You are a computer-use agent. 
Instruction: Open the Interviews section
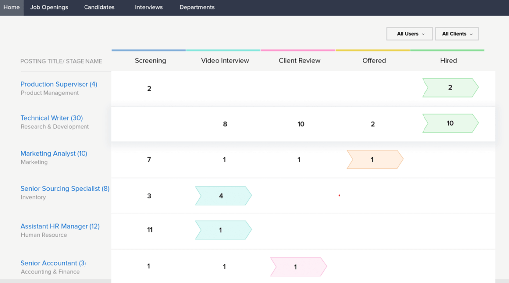tap(149, 7)
